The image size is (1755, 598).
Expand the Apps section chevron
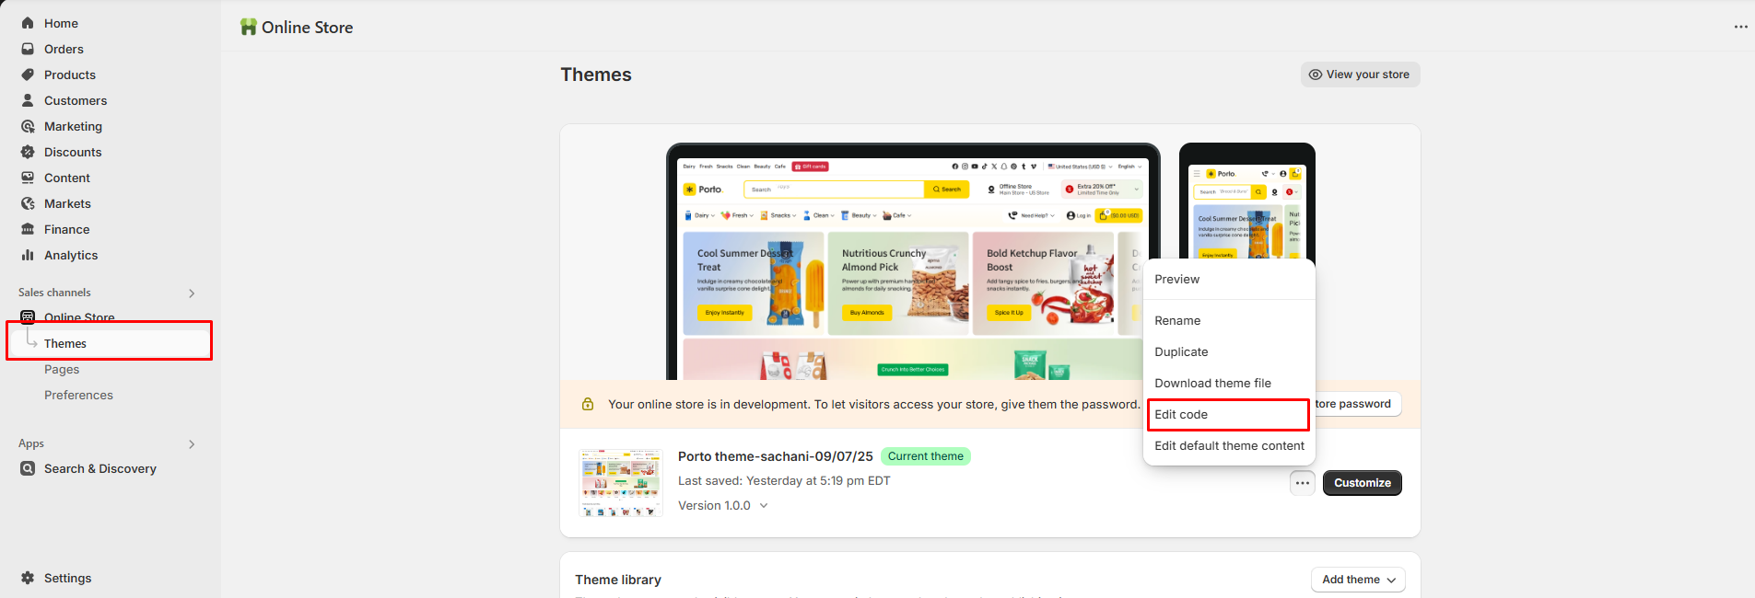tap(192, 444)
